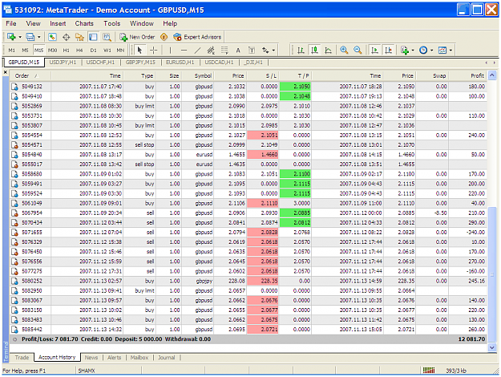Select the M15 timeframe
The height and width of the screenshot is (377, 501).
[38, 51]
